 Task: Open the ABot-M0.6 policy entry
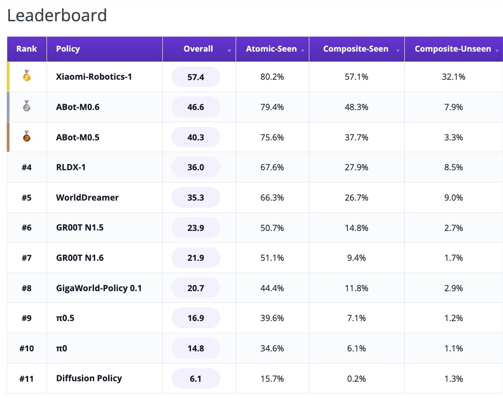78,107
